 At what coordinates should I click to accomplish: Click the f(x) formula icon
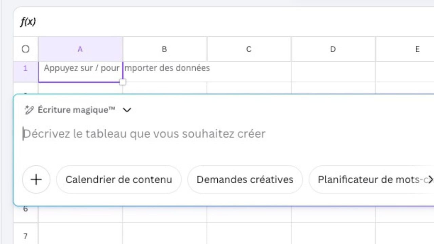(x=28, y=22)
